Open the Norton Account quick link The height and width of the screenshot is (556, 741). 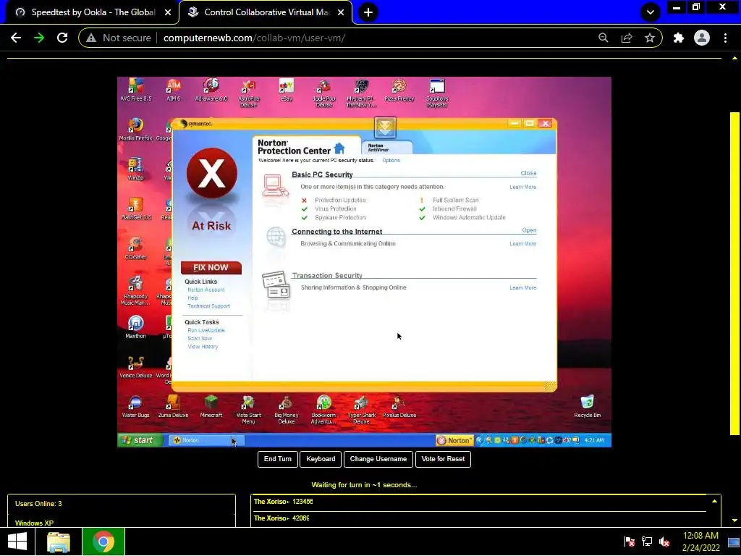coord(206,290)
